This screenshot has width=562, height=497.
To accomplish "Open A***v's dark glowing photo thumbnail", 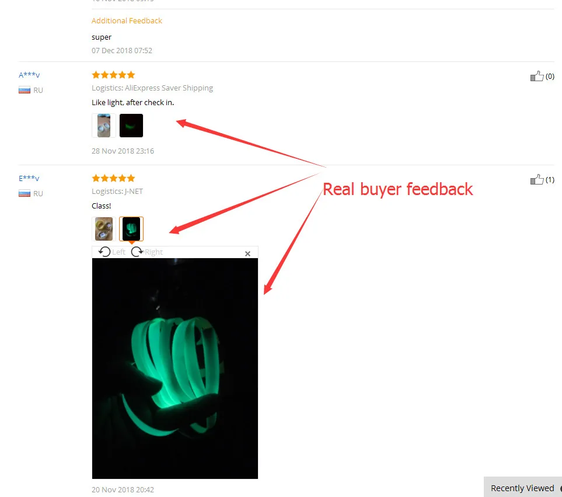I will coord(131,126).
